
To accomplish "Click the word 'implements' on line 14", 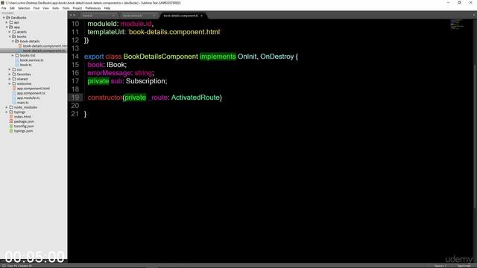I will pos(218,57).
